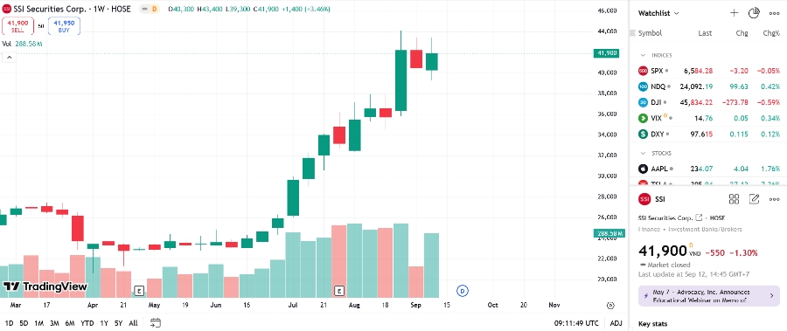Click the 41,900 SELL button

[x=17, y=26]
